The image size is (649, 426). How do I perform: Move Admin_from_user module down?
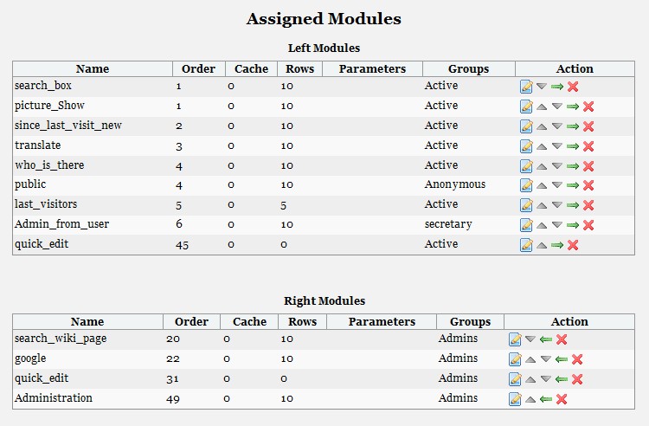point(557,224)
